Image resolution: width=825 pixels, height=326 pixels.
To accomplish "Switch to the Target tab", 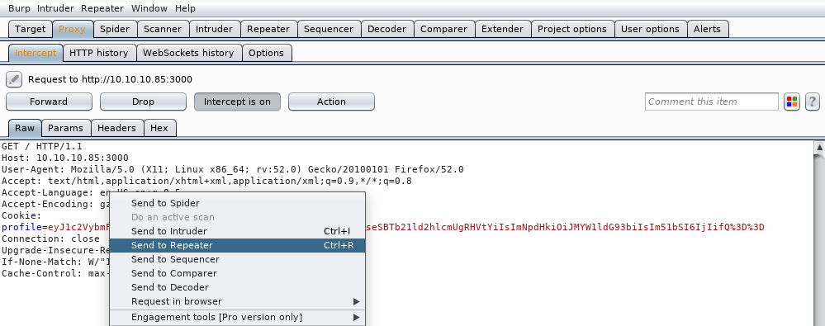I will point(30,29).
